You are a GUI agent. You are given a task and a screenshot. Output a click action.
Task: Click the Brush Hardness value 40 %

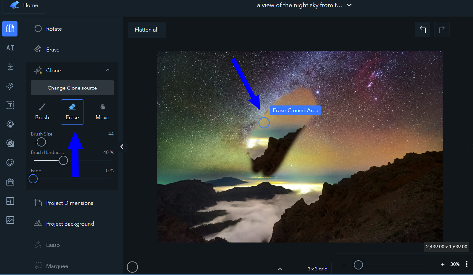[108, 152]
